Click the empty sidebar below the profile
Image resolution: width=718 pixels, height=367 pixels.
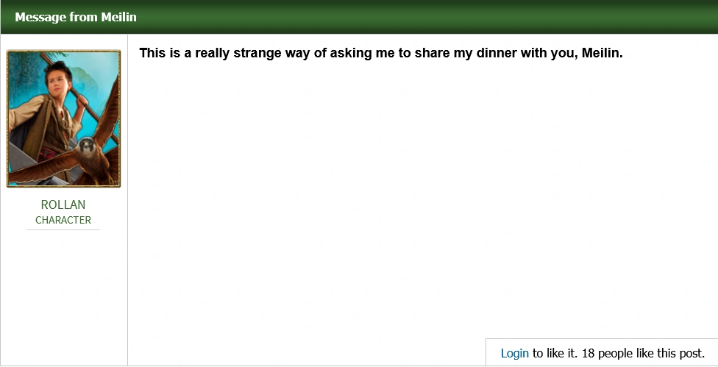[63, 302]
